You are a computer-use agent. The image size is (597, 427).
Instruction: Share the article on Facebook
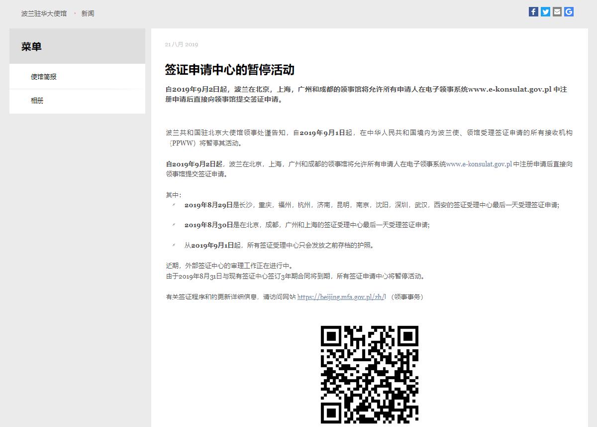pos(533,12)
